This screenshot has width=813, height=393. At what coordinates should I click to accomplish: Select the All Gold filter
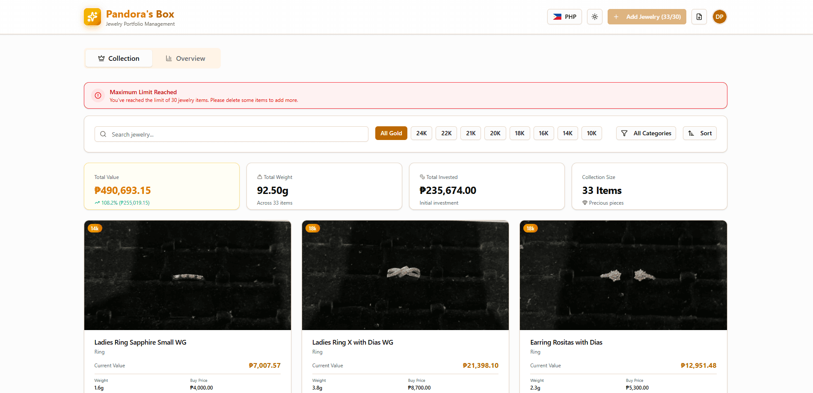[391, 133]
